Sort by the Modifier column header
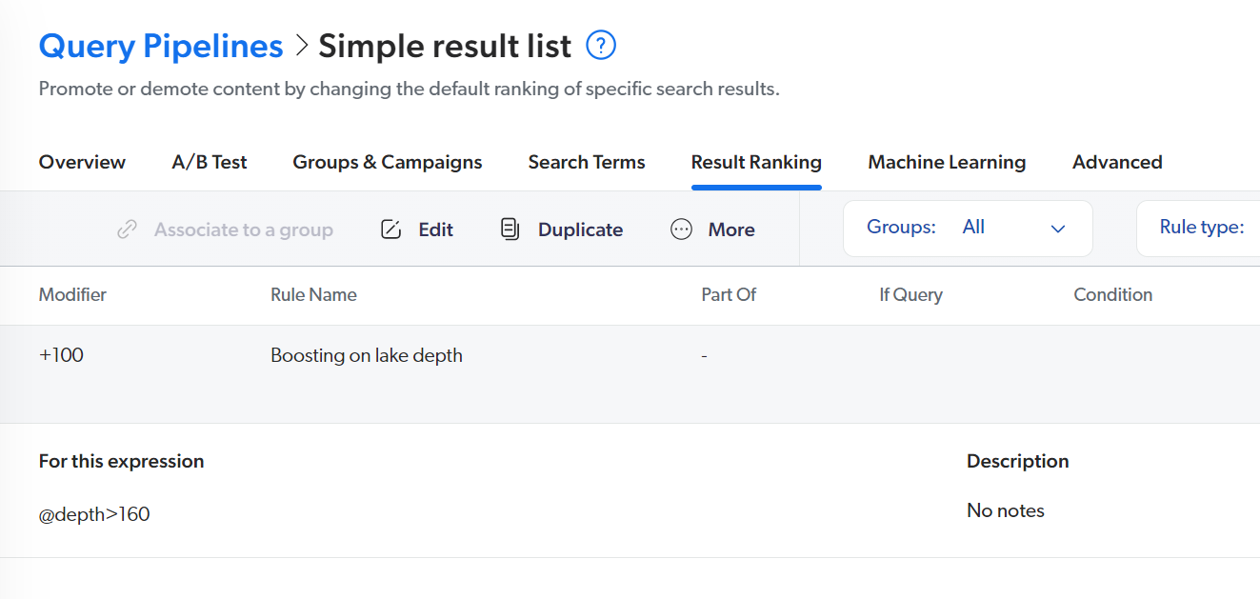Screen dimensions: 1260x599 pyautogui.click(x=72, y=294)
